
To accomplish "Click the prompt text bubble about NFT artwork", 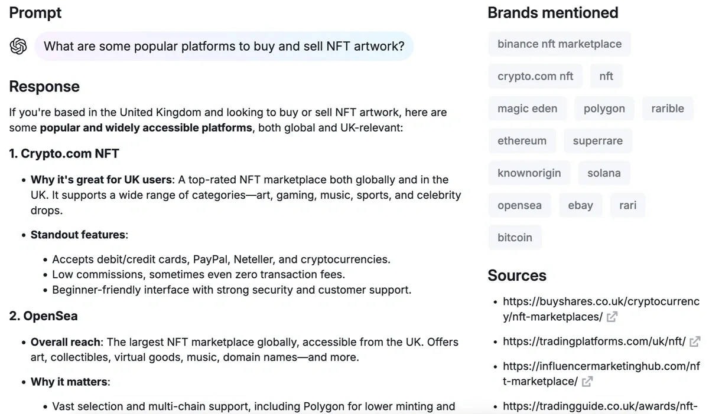I will pyautogui.click(x=224, y=46).
